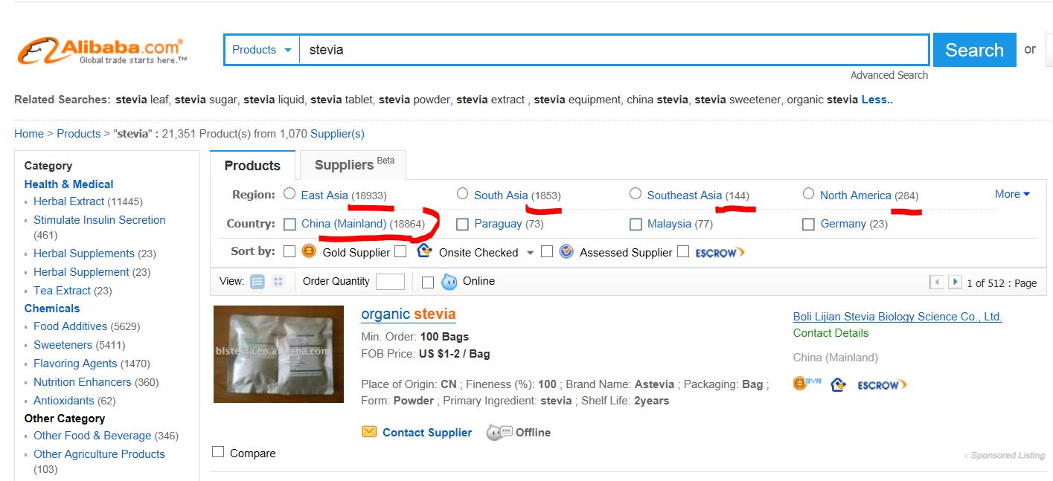
Task: Go to next results page arrow
Action: click(x=955, y=283)
